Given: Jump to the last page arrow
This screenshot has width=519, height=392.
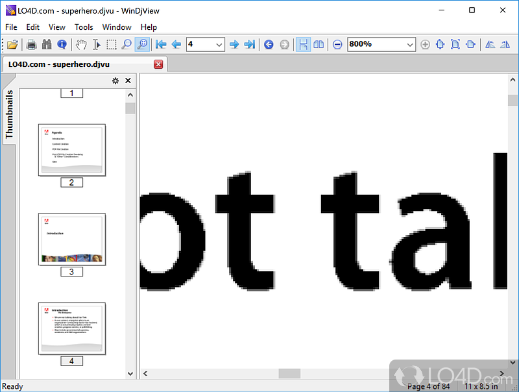Looking at the screenshot, I should (x=250, y=44).
